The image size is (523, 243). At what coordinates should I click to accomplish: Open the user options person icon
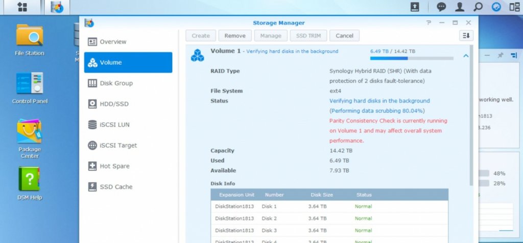coord(460,7)
